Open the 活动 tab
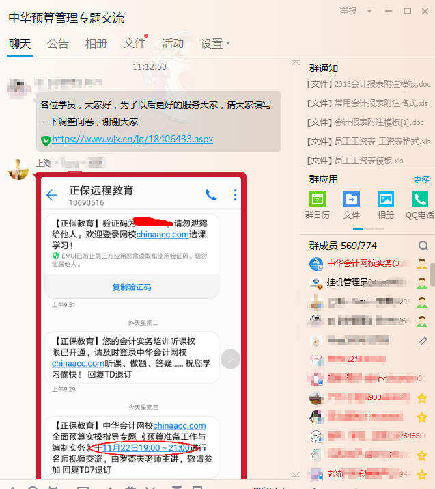435x489 pixels. click(173, 43)
